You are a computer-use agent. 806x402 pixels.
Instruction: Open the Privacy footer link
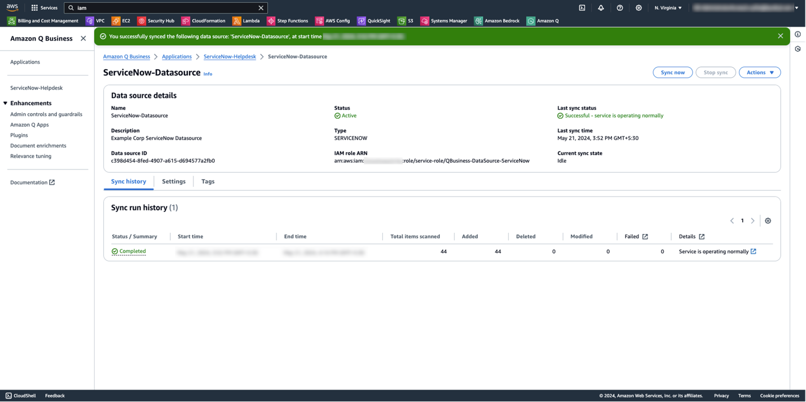point(721,396)
